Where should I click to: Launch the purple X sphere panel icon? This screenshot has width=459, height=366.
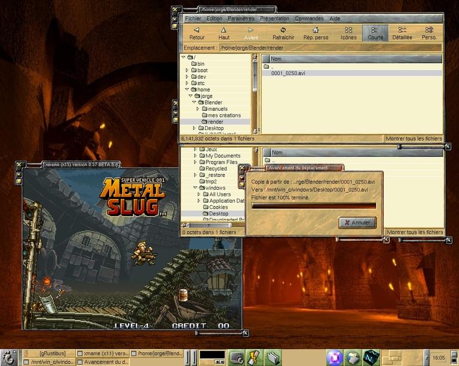click(x=335, y=358)
